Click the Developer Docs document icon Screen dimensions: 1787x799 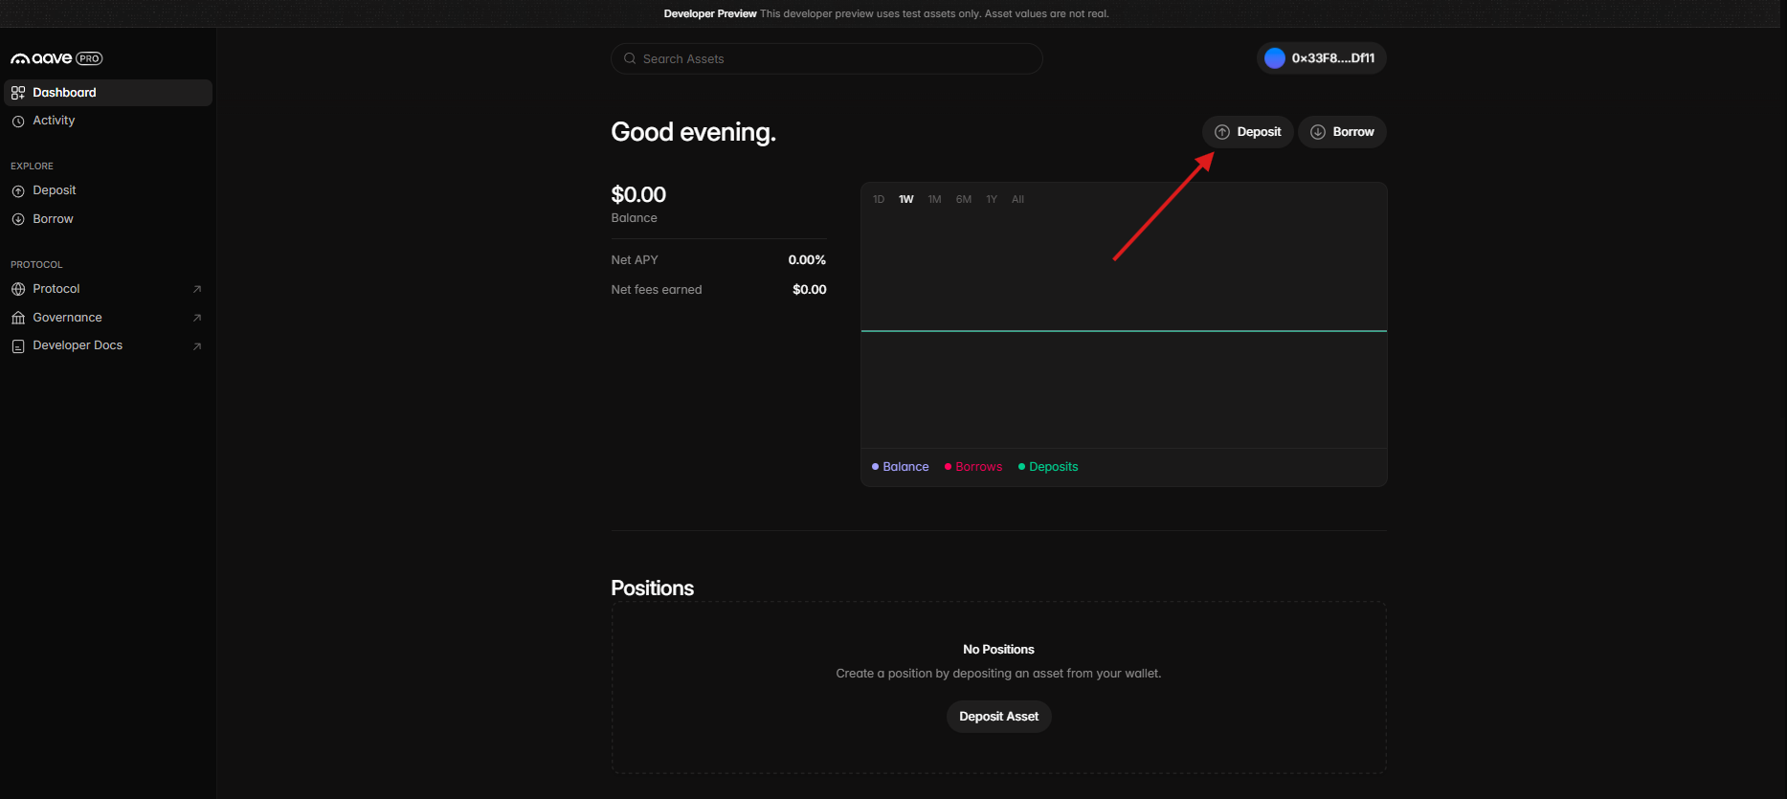18,346
